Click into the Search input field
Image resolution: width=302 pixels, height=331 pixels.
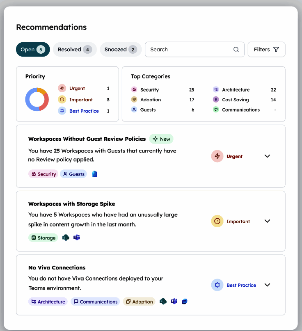189,50
